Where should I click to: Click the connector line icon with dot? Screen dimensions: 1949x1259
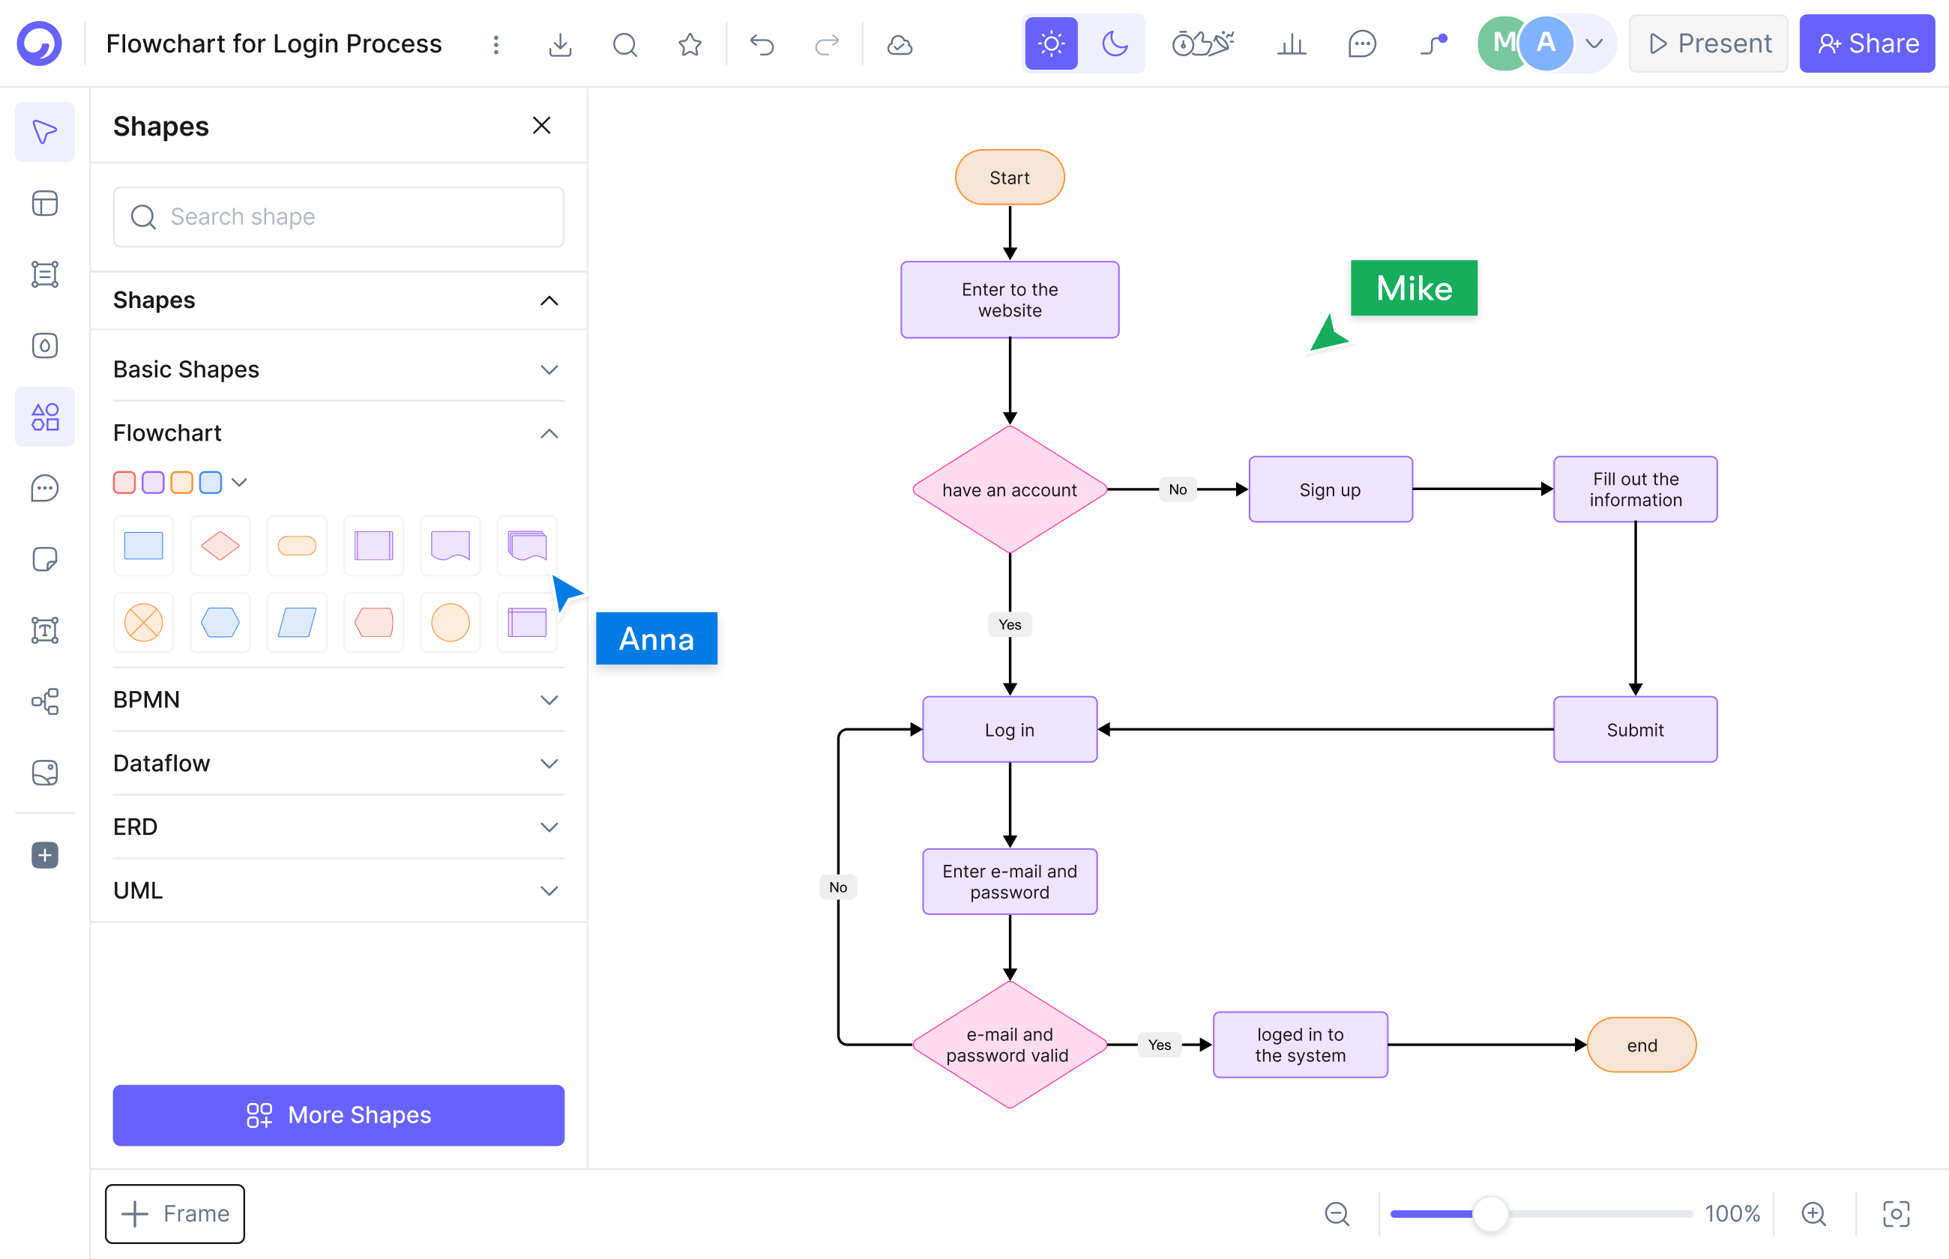click(1433, 44)
